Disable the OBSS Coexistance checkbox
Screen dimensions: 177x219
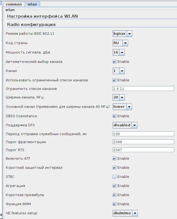[114, 116]
